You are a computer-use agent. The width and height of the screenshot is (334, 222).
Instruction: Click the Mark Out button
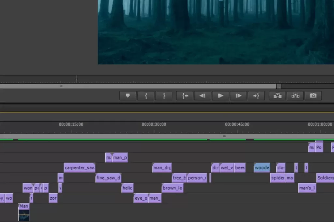pyautogui.click(x=164, y=96)
